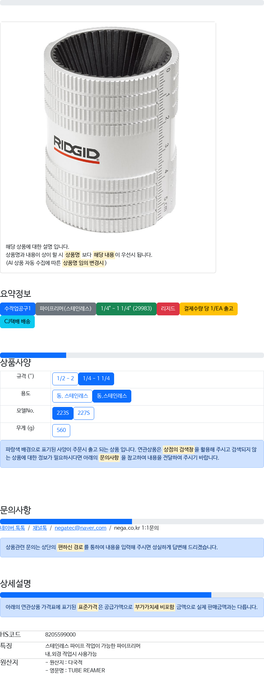This screenshot has height=675, width=264.
Task: Open the 네이버 톡톡 inquiry link
Action: click(12, 528)
